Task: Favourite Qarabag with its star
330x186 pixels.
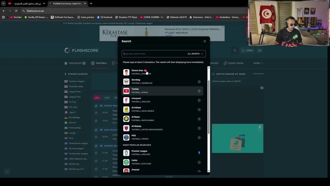Action: 199,82
